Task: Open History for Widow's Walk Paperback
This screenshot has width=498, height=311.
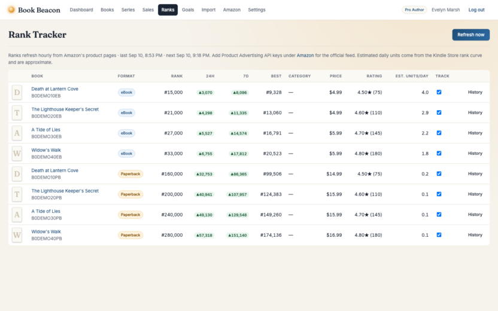Action: (475, 235)
